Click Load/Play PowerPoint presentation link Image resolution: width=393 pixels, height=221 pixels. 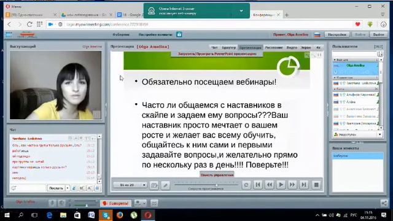point(217,54)
